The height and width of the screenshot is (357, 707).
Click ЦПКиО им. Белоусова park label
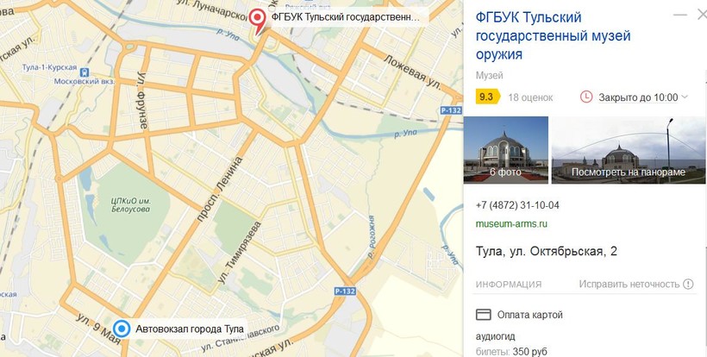130,205
